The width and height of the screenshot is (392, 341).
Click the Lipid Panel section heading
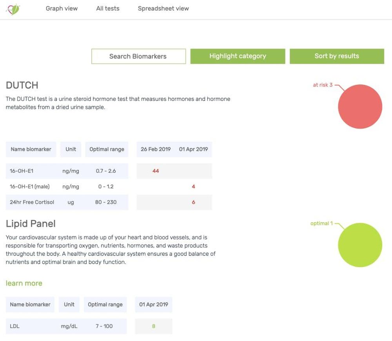(31, 224)
